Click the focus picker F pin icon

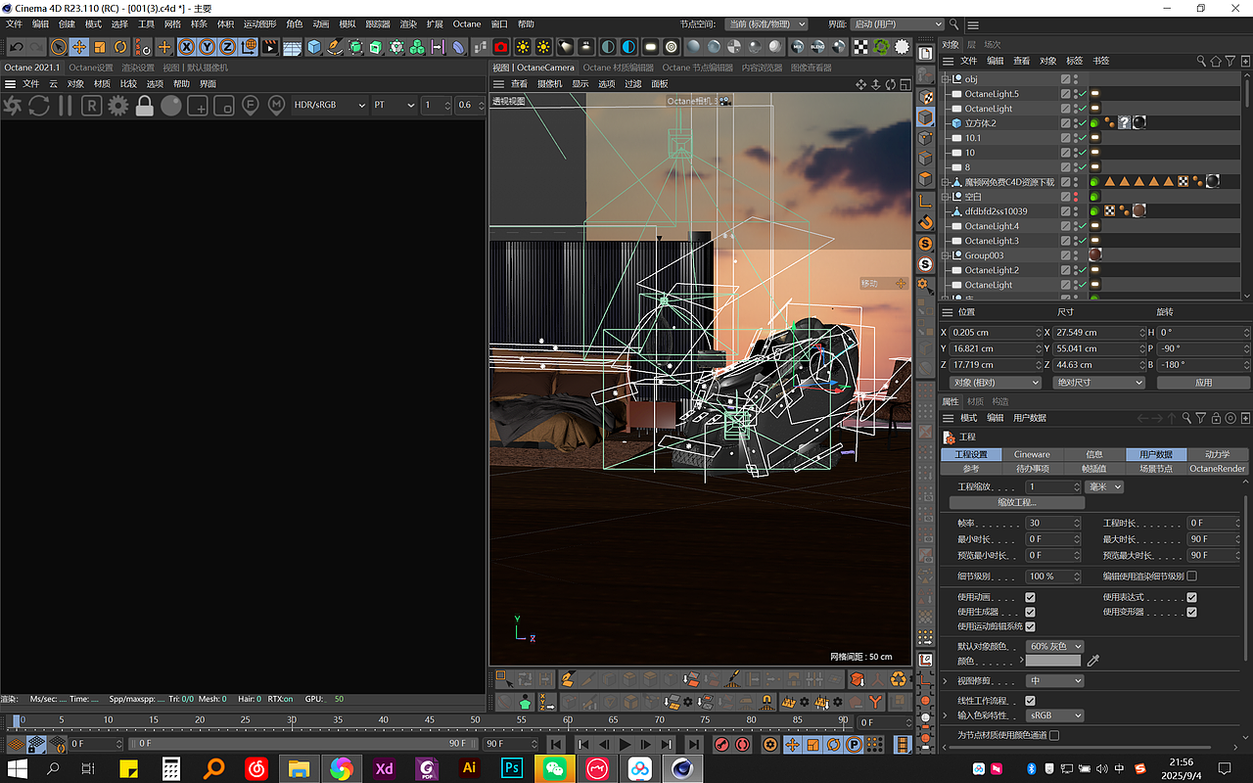pos(250,105)
